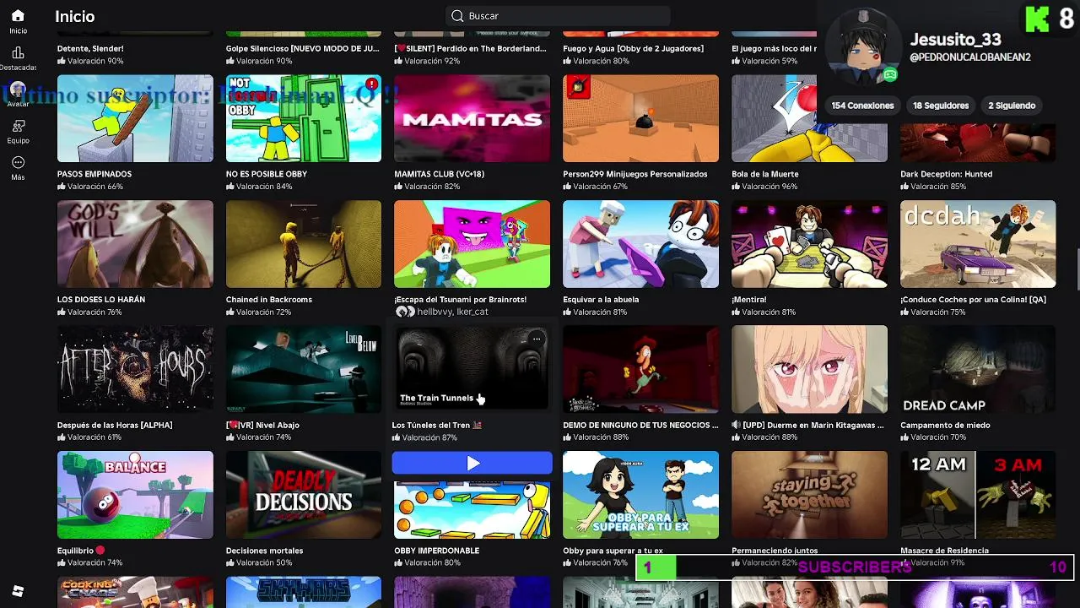The height and width of the screenshot is (608, 1080).
Task: Open the LOS DIOSES LO HARÁN thumbnail
Action: coord(135,244)
